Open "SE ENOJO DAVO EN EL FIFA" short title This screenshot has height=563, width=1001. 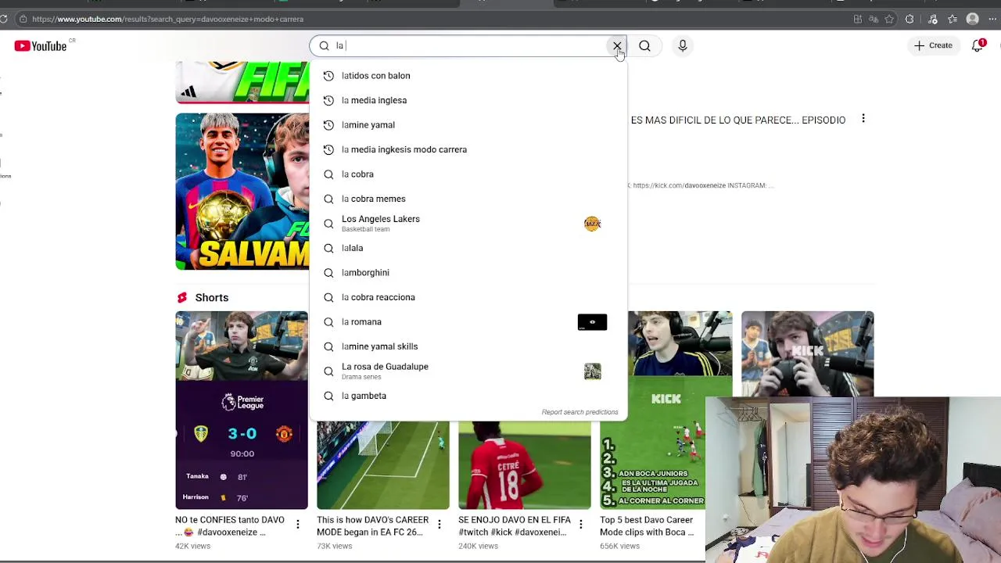pos(514,525)
